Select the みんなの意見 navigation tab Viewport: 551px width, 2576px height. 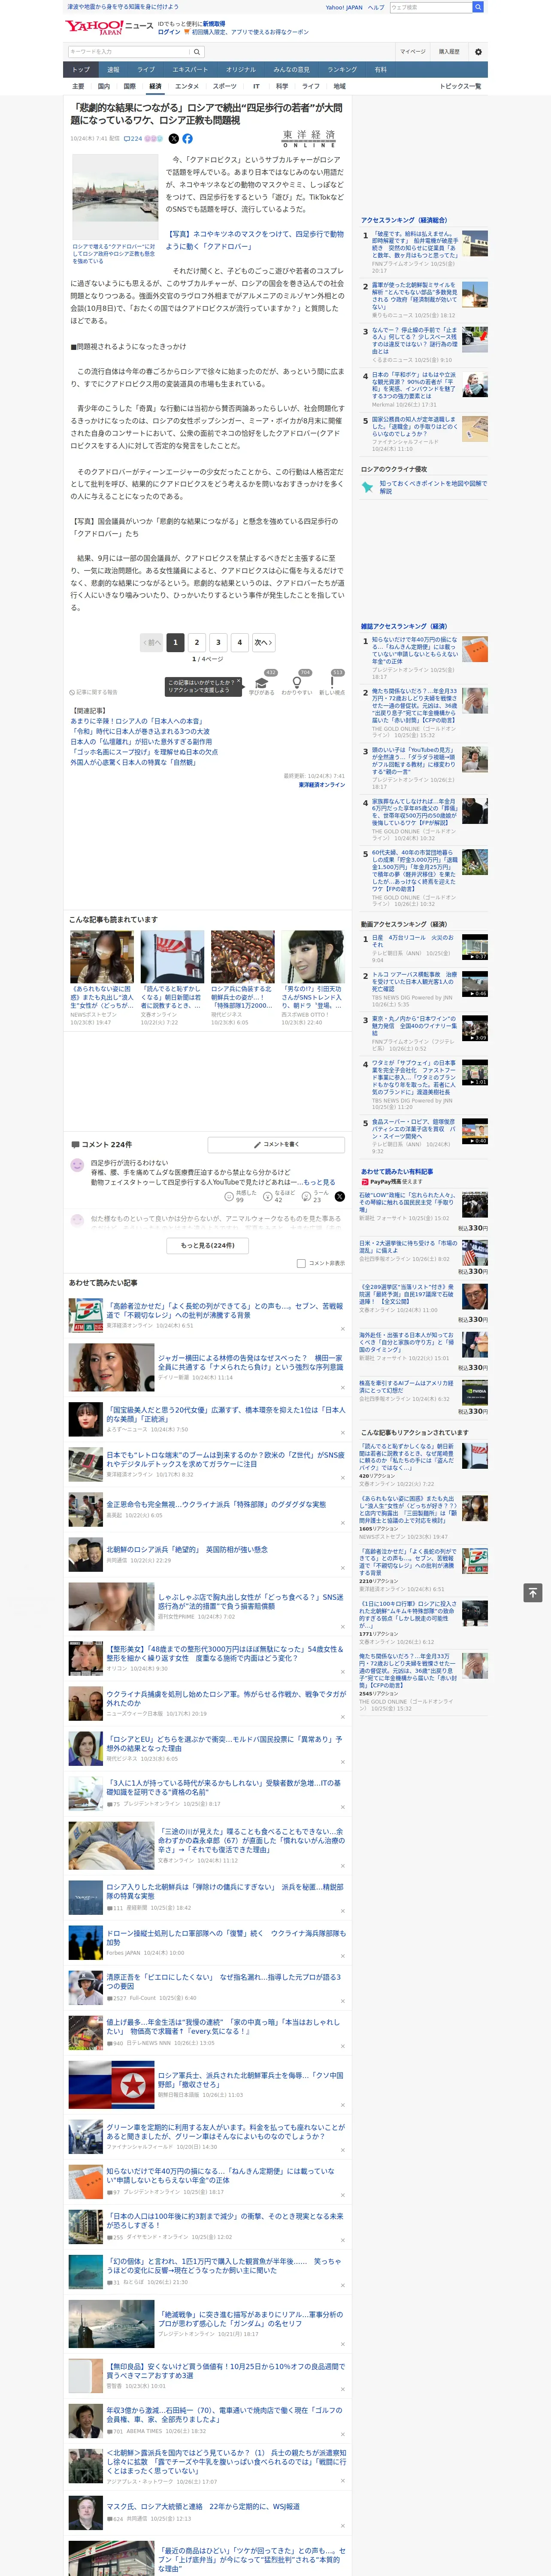(292, 69)
